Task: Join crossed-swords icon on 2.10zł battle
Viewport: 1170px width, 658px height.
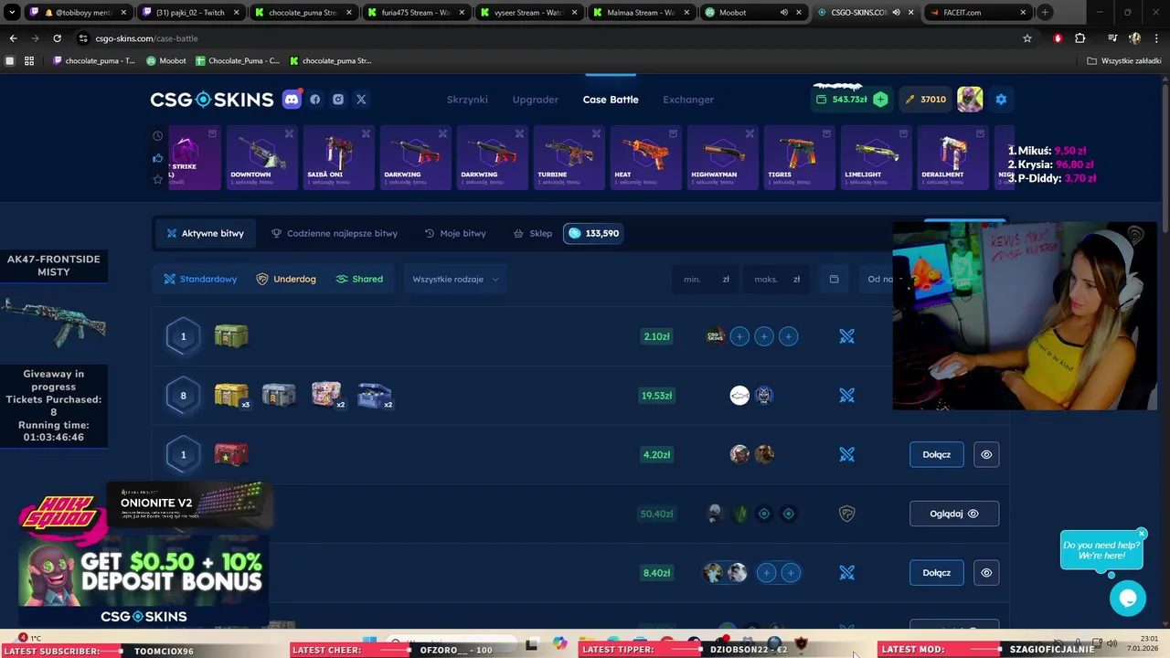Action: 847,336
